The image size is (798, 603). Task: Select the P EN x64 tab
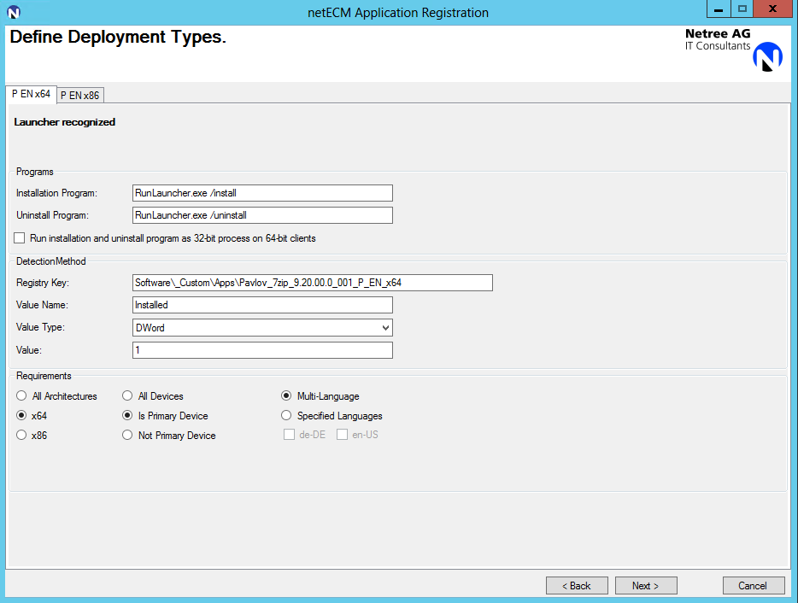click(x=31, y=94)
